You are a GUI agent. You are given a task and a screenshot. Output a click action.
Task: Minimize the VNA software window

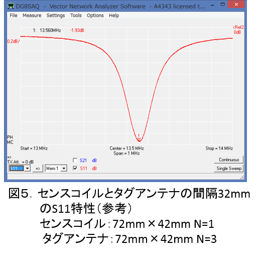pyautogui.click(x=212, y=5)
